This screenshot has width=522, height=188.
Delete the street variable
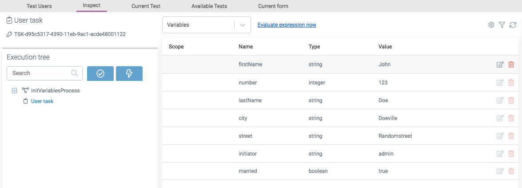511,136
